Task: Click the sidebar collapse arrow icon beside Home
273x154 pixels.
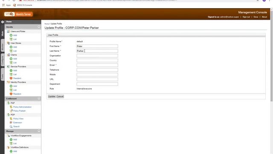Action: pos(3,22)
